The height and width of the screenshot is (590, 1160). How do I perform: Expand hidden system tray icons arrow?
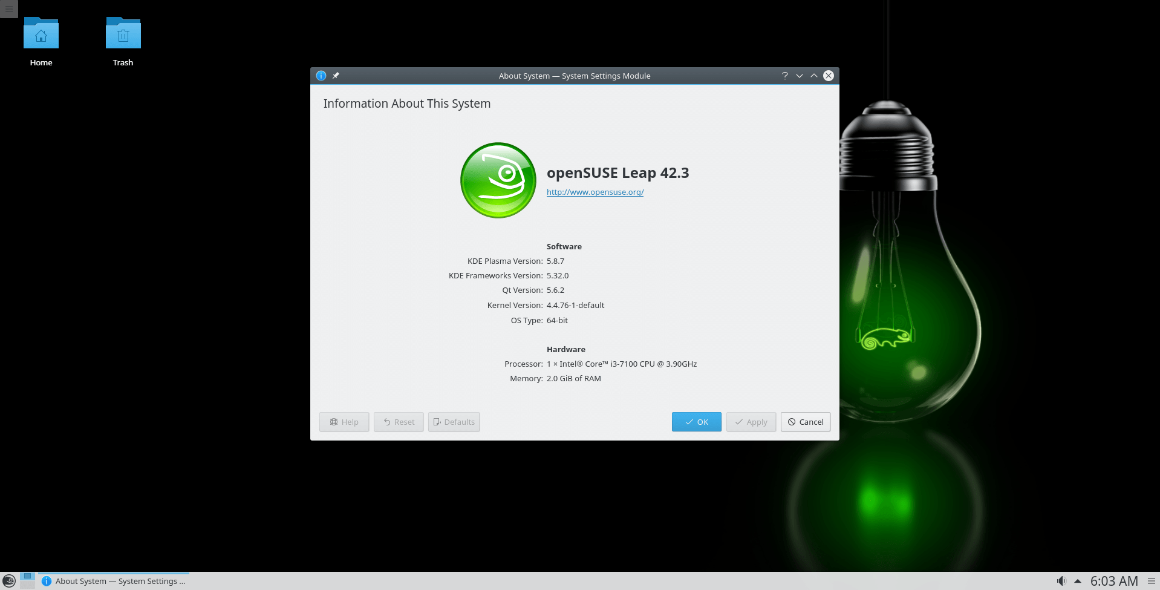[x=1077, y=581]
